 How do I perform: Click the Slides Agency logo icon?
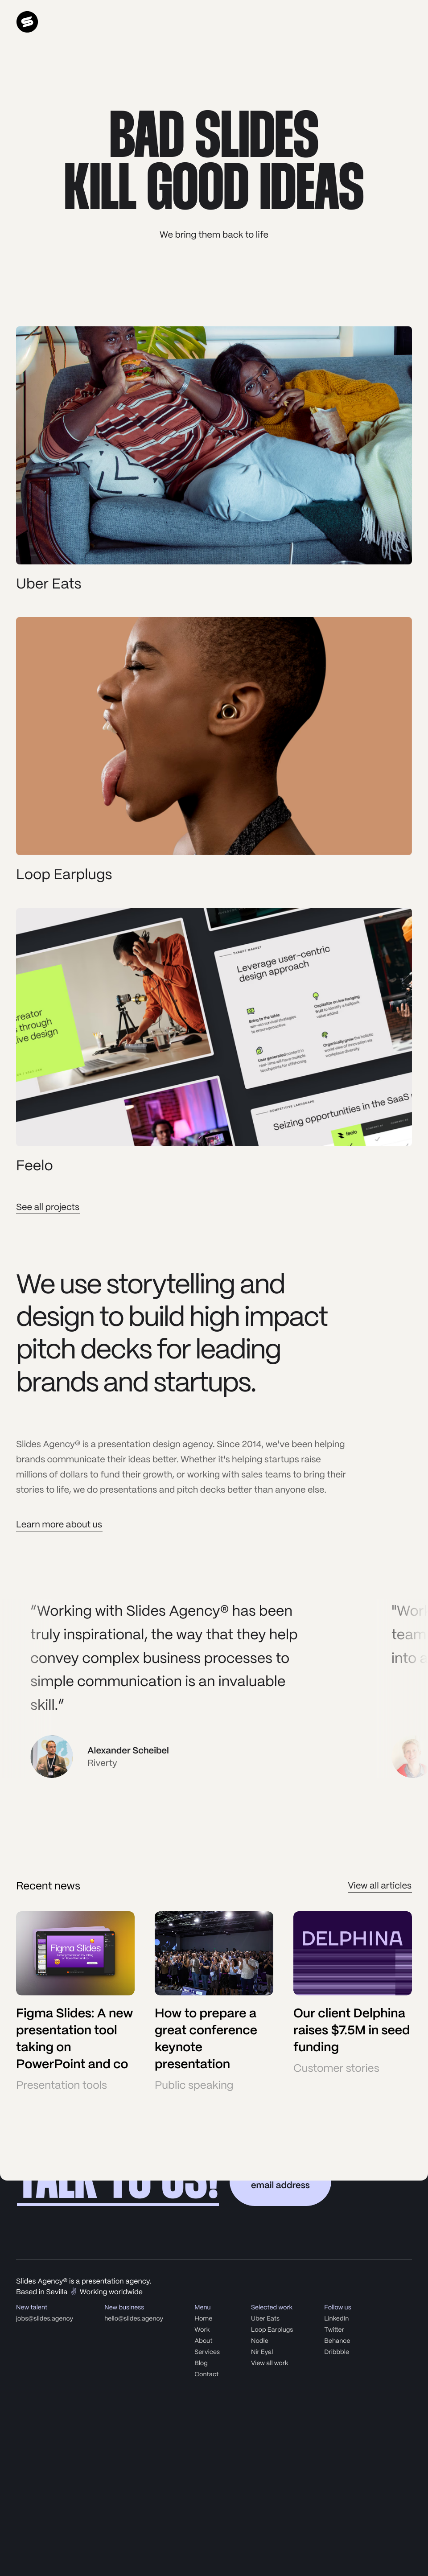[27, 22]
